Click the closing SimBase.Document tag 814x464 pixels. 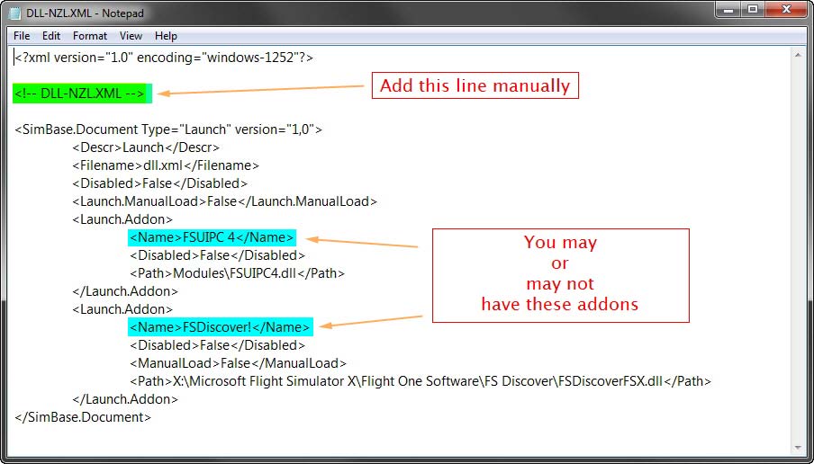83,417
